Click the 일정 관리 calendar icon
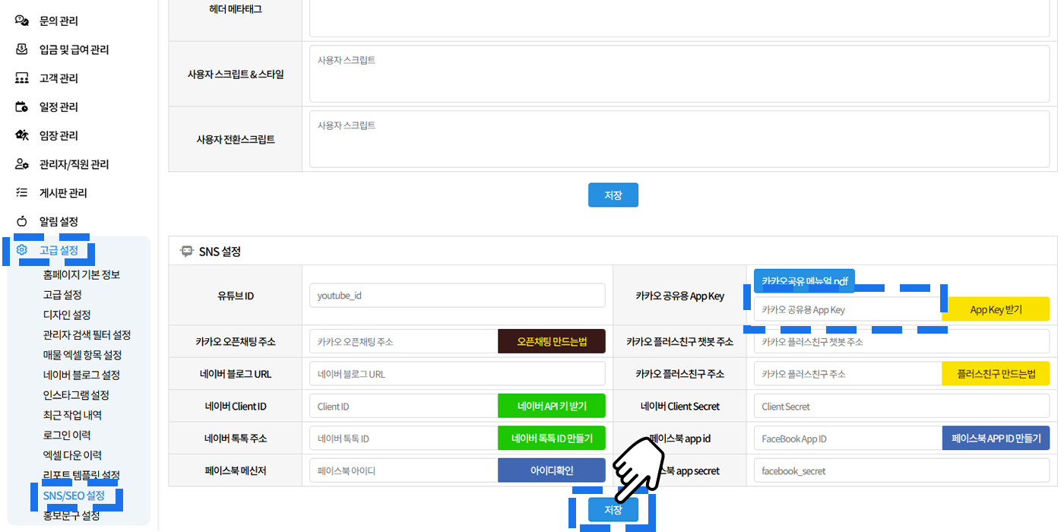The width and height of the screenshot is (1064, 532). (22, 107)
